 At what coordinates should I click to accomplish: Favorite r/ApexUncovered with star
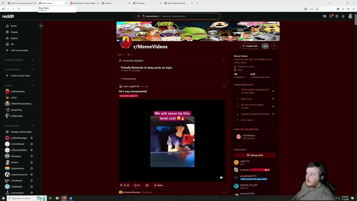click(x=32, y=174)
